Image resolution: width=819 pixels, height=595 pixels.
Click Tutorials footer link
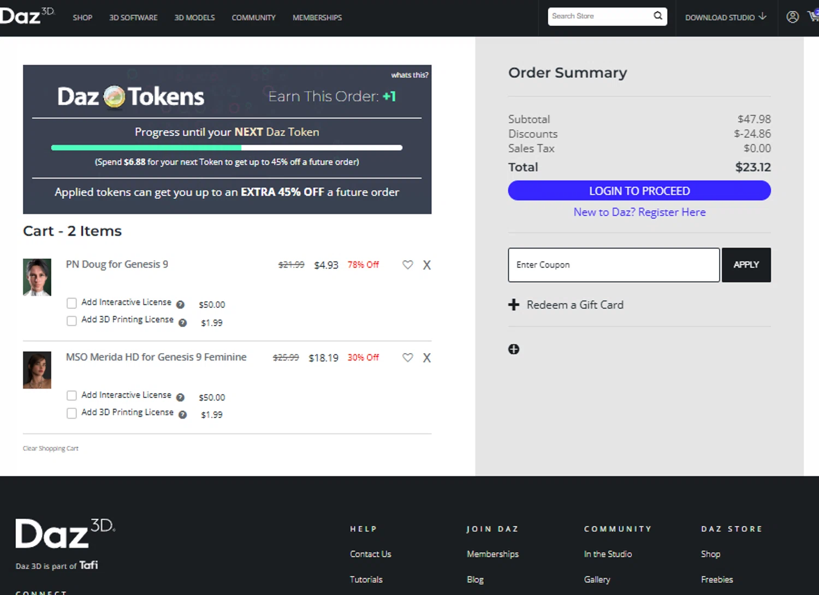click(366, 580)
